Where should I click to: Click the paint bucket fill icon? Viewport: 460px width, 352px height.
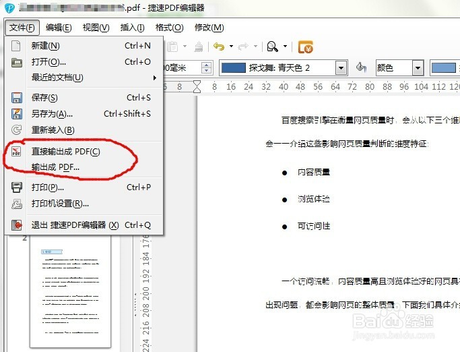pos(361,67)
